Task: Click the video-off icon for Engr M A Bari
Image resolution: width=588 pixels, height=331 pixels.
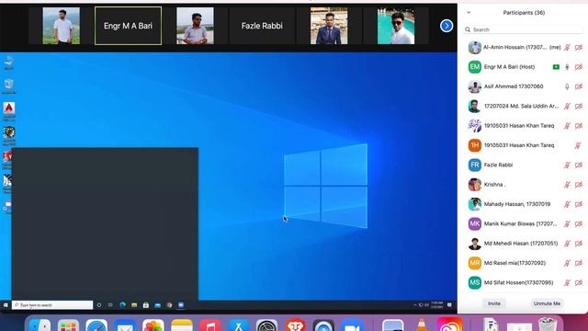Action: [x=579, y=67]
